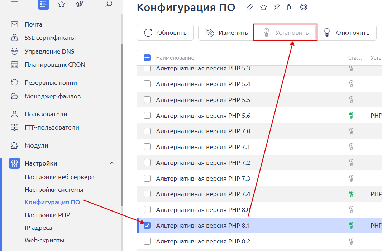The image size is (382, 251).
Task: Open help lifebuoy icon beside title
Action: (x=304, y=7)
